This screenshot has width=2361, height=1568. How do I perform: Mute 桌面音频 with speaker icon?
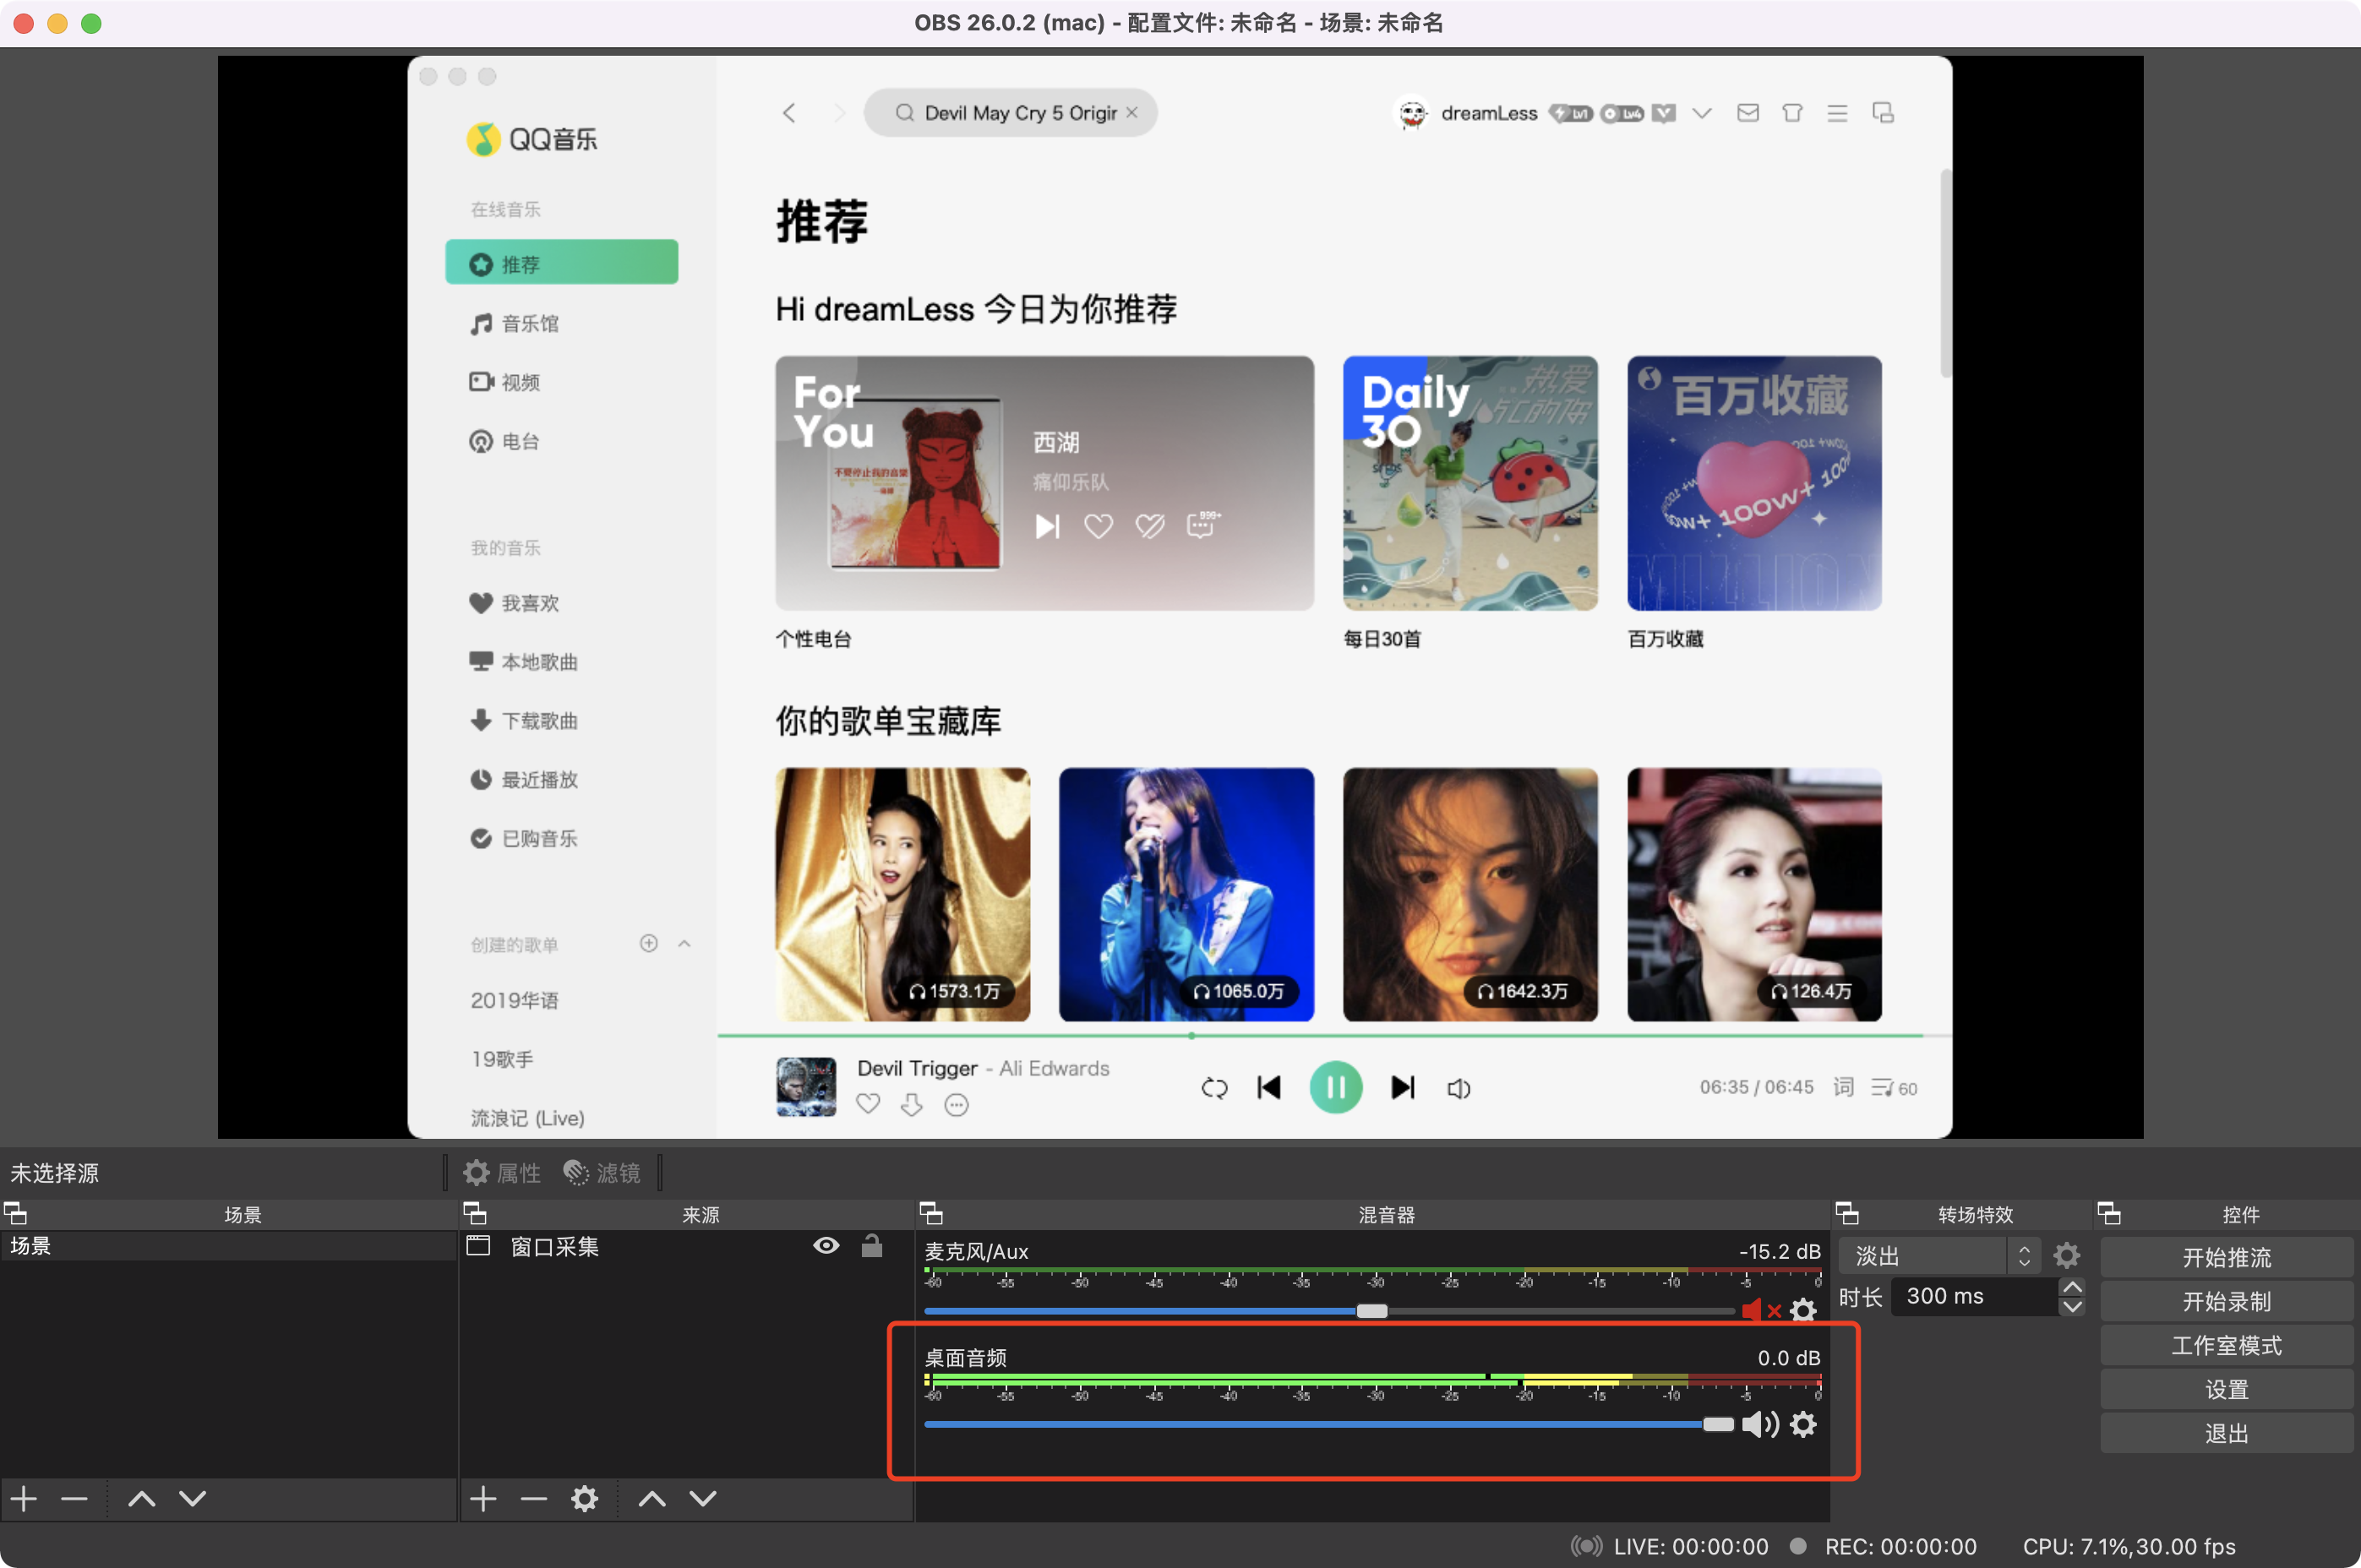pos(1760,1424)
